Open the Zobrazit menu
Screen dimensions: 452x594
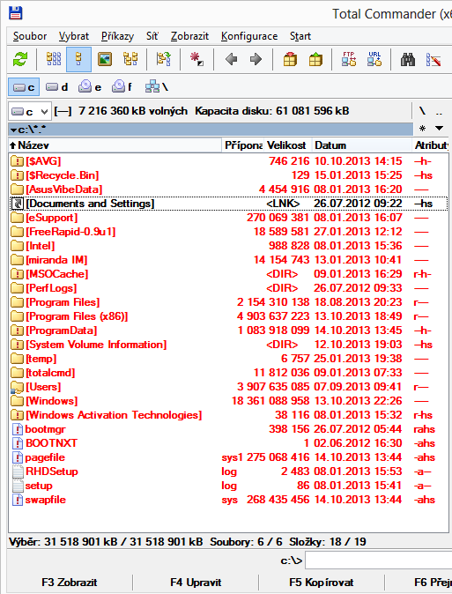point(189,36)
